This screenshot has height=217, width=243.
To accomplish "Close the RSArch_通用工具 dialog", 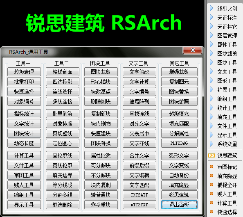I will click(x=193, y=50).
